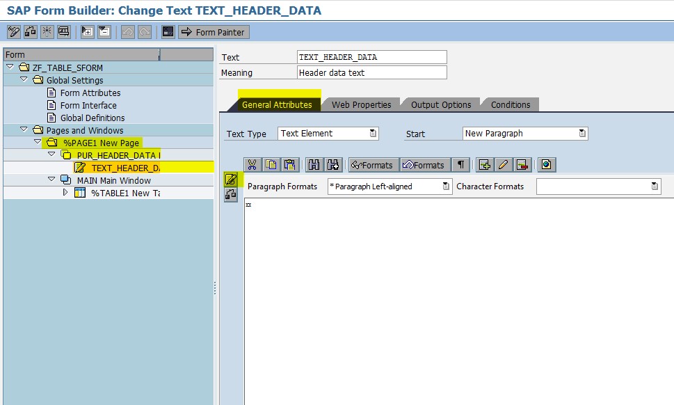This screenshot has height=405, width=674.
Task: Select Form Attributes in the tree
Action: (90, 93)
